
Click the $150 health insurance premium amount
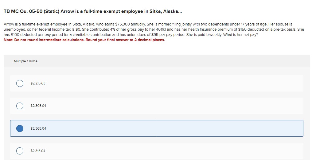point(242,29)
